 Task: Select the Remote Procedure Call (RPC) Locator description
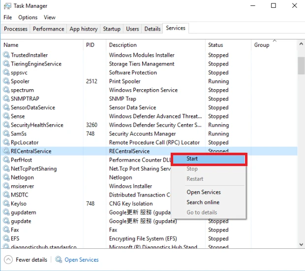point(154,142)
